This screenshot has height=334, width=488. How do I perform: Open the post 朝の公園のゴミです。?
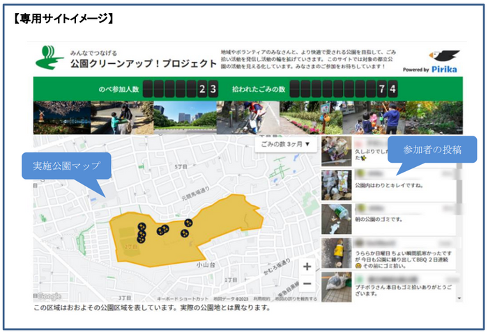[389, 219]
